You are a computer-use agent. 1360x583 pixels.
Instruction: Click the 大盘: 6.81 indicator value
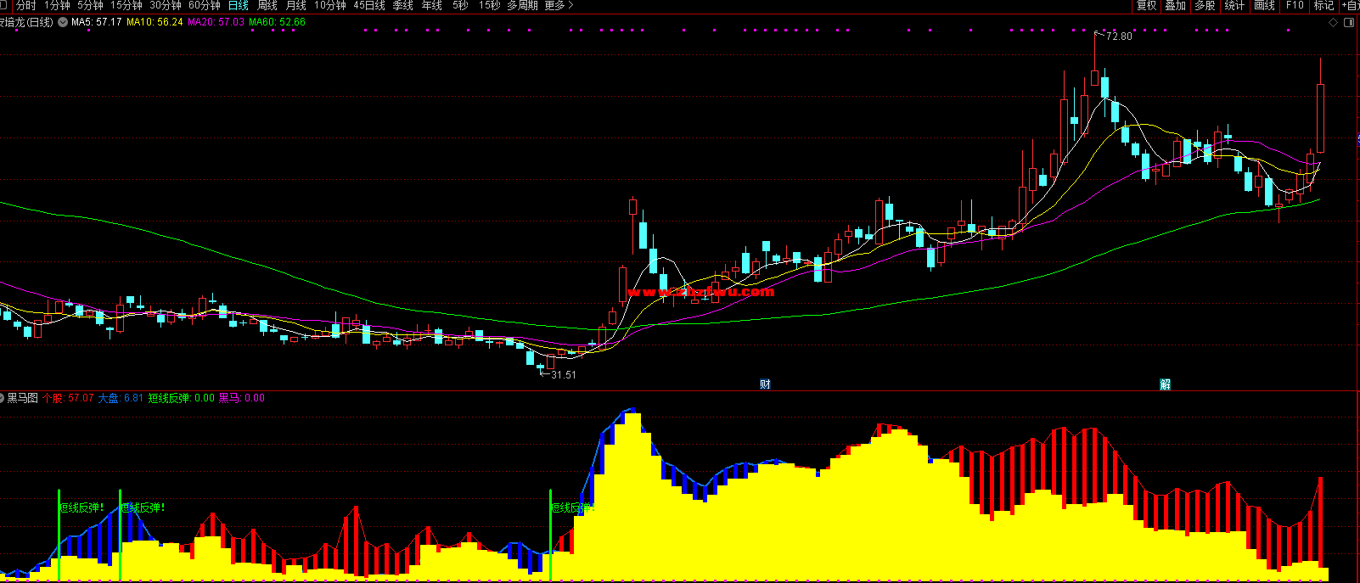(121, 398)
